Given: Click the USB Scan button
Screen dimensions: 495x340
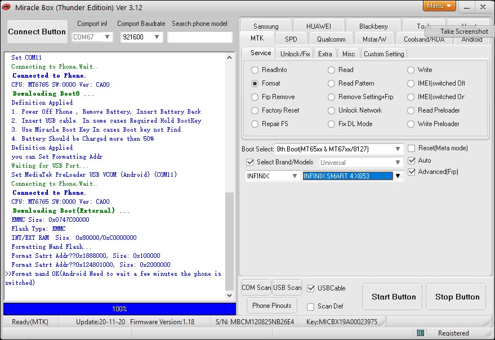Looking at the screenshot, I should [x=287, y=288].
